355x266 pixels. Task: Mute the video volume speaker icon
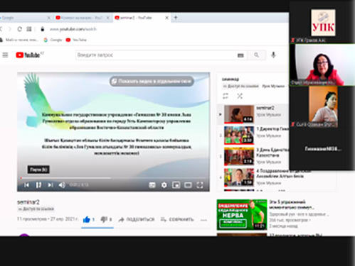click(62, 185)
